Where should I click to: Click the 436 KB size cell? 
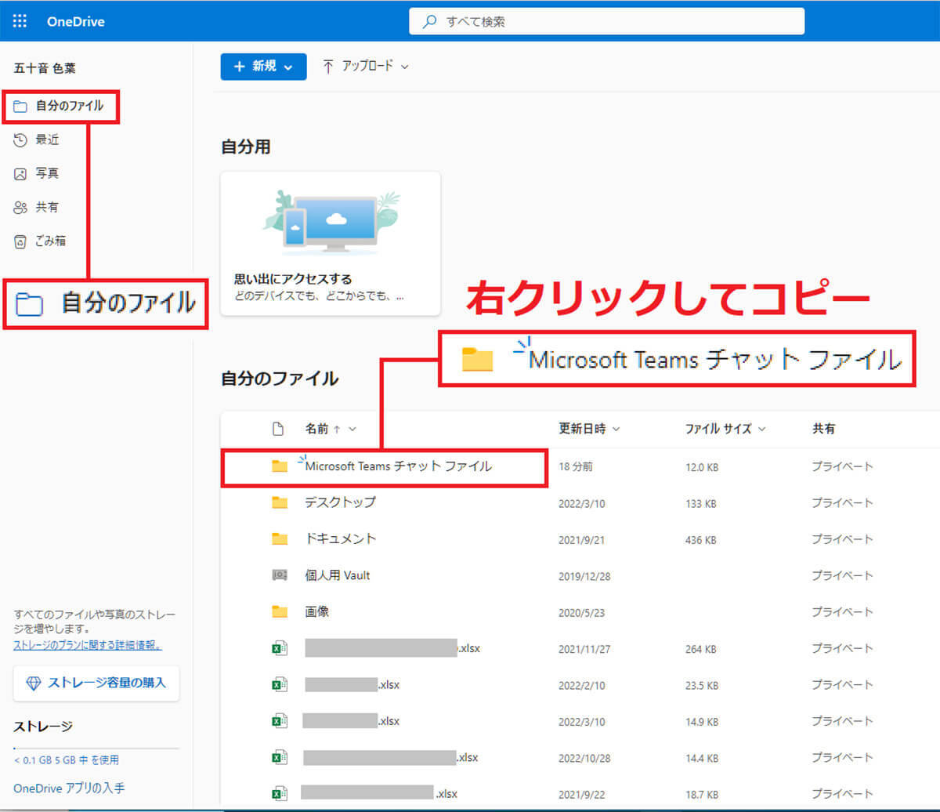[x=700, y=540]
